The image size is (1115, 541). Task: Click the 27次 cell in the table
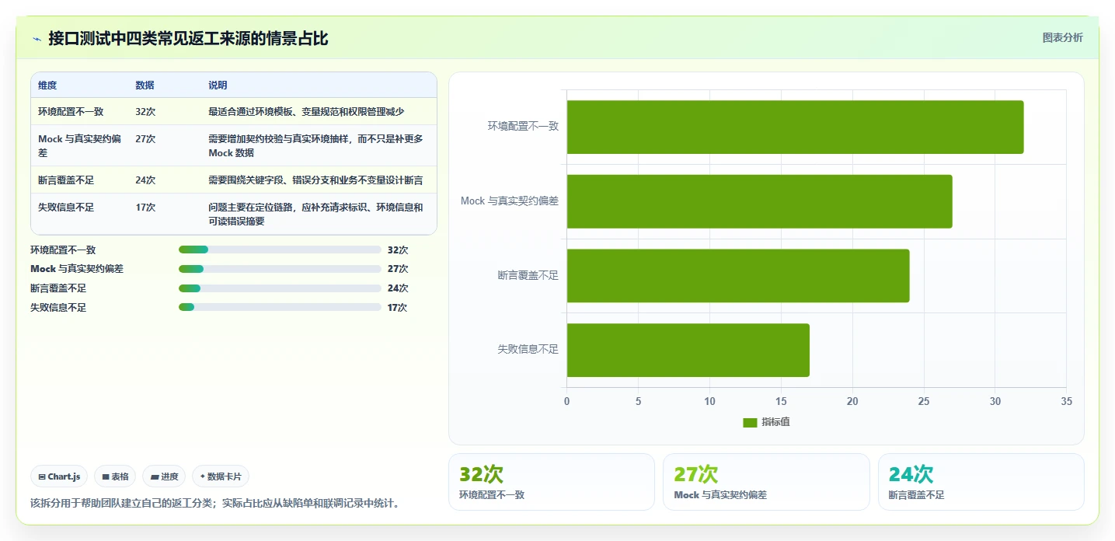click(145, 139)
